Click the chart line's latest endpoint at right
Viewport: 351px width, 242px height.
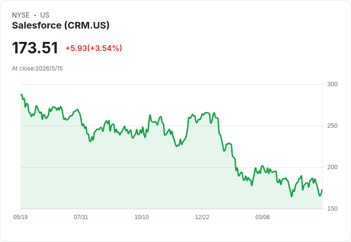322,190
